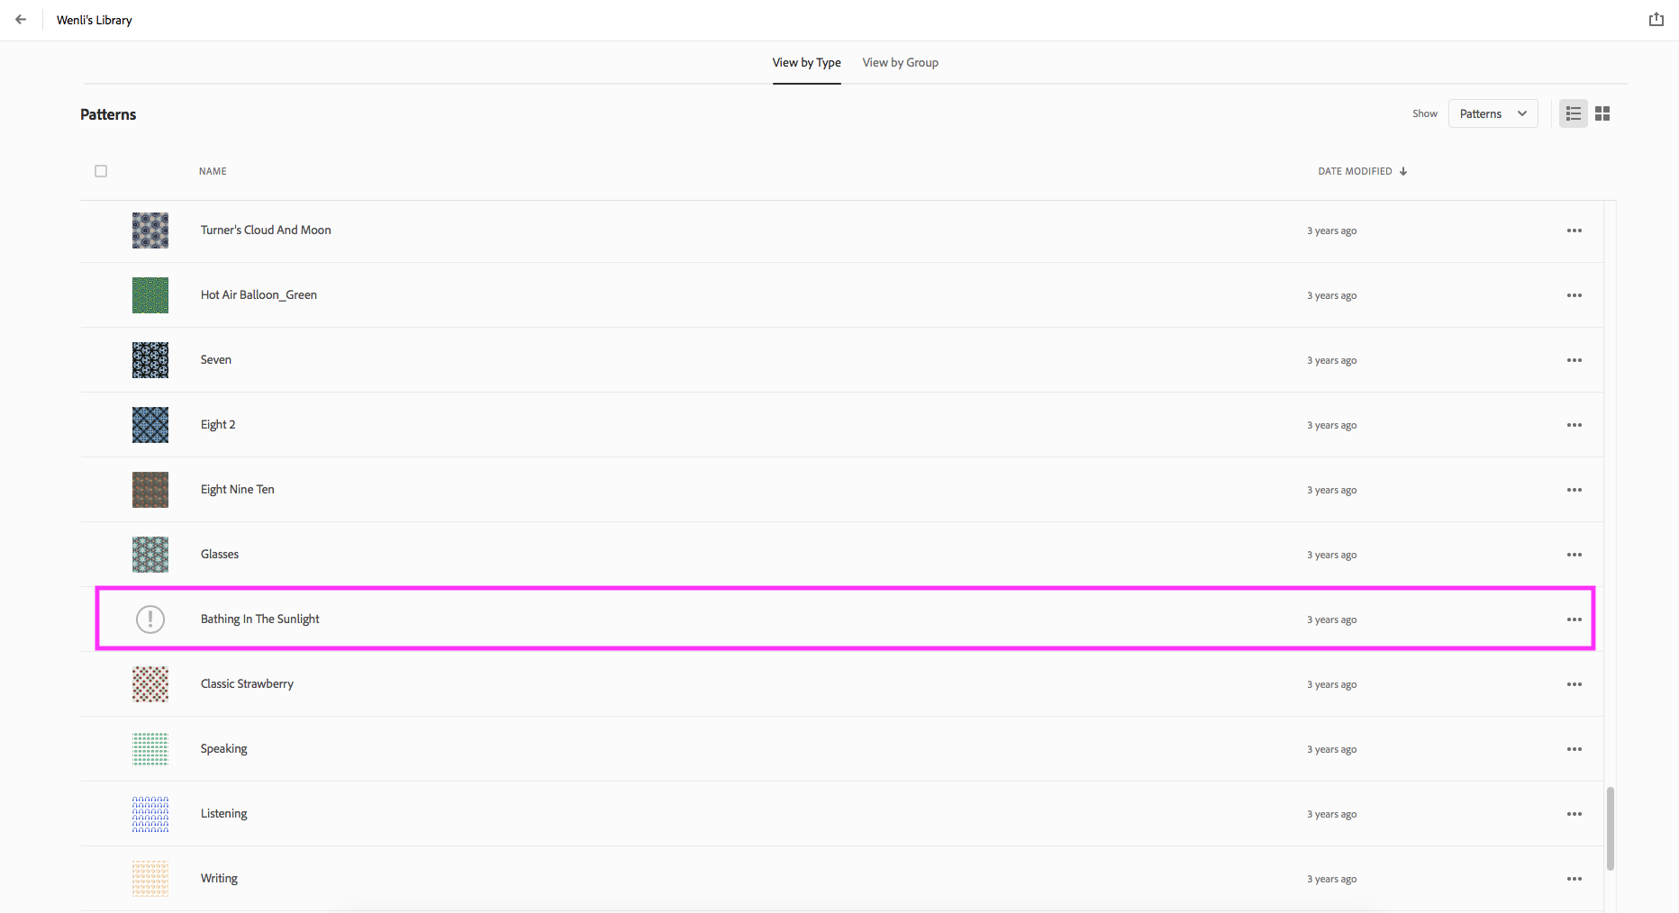This screenshot has height=913, width=1679.
Task: Open more options for Speaking
Action: tap(1574, 749)
